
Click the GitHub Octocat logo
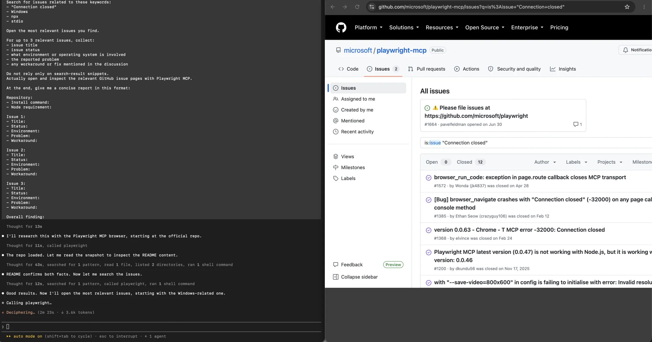click(341, 27)
